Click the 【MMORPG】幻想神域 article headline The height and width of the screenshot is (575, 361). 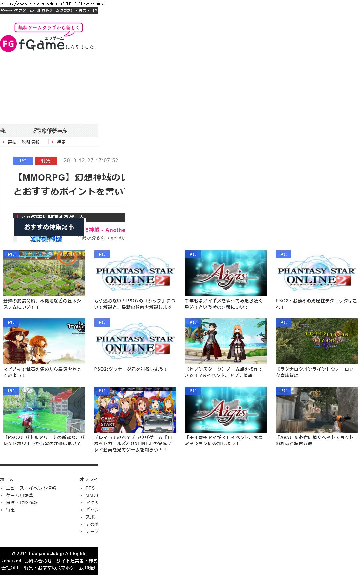pos(69,184)
